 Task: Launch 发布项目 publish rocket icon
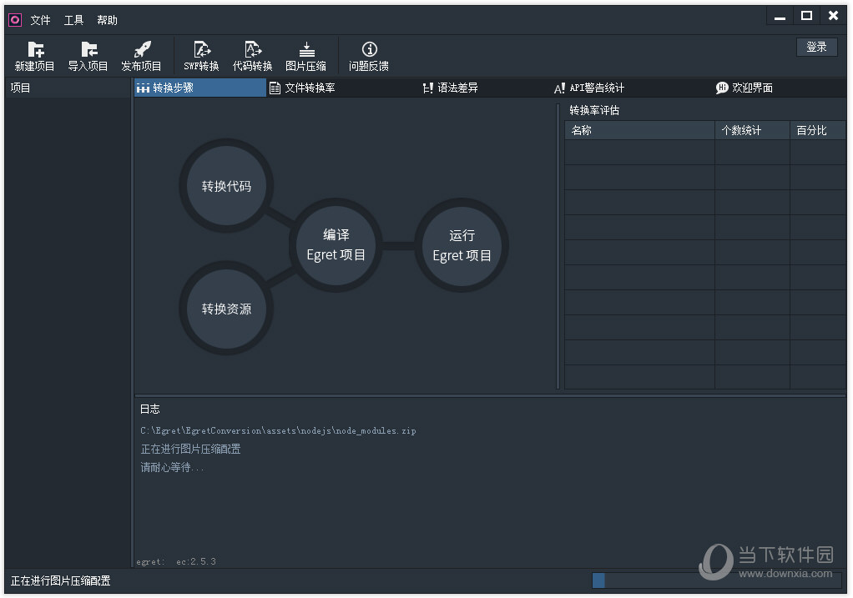point(142,50)
